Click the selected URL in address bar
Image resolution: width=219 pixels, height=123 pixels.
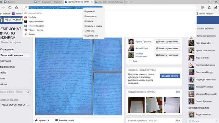tap(65, 8)
